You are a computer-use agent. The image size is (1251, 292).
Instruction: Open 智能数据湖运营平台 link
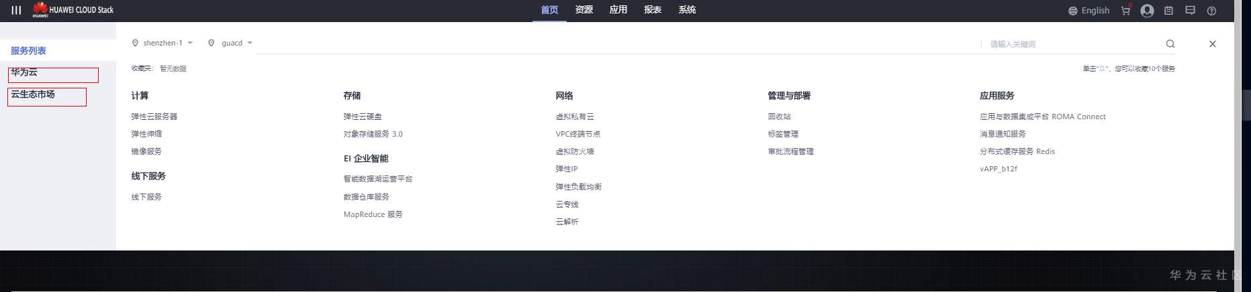tap(378, 179)
